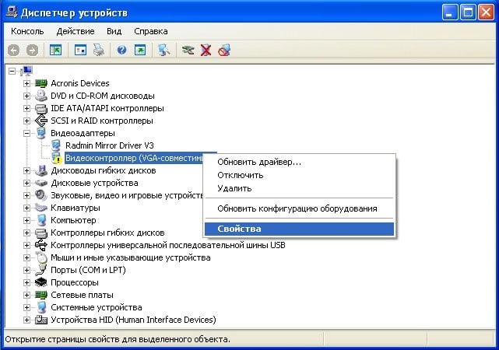Expand the Порты (COM и LPT) node
Screen dimensions: 499x350
coord(27,270)
